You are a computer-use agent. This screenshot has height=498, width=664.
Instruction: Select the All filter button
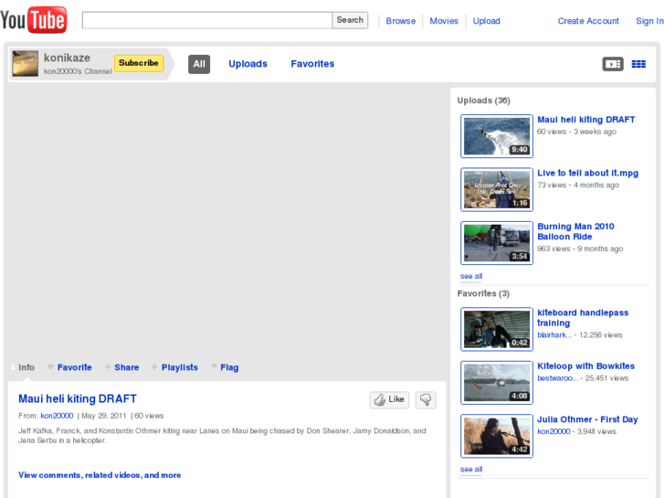pyautogui.click(x=199, y=64)
